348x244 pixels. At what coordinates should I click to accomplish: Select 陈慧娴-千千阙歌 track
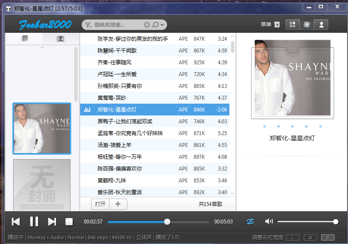coord(155,51)
